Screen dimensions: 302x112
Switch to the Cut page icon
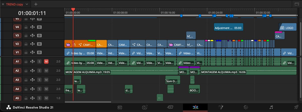point(170,107)
